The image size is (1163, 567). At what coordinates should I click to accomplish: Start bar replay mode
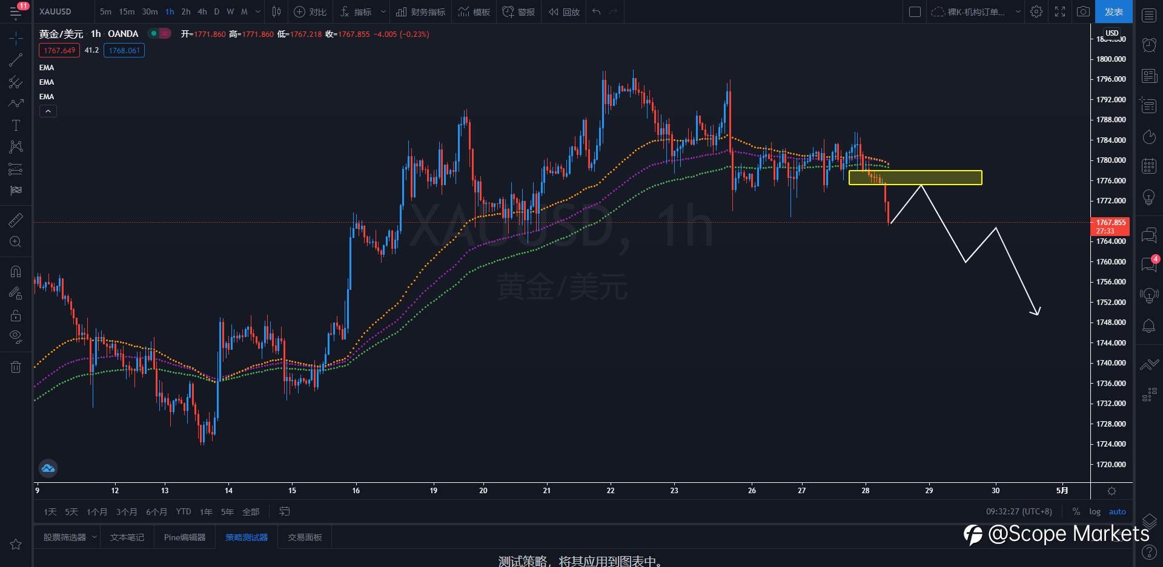[564, 11]
